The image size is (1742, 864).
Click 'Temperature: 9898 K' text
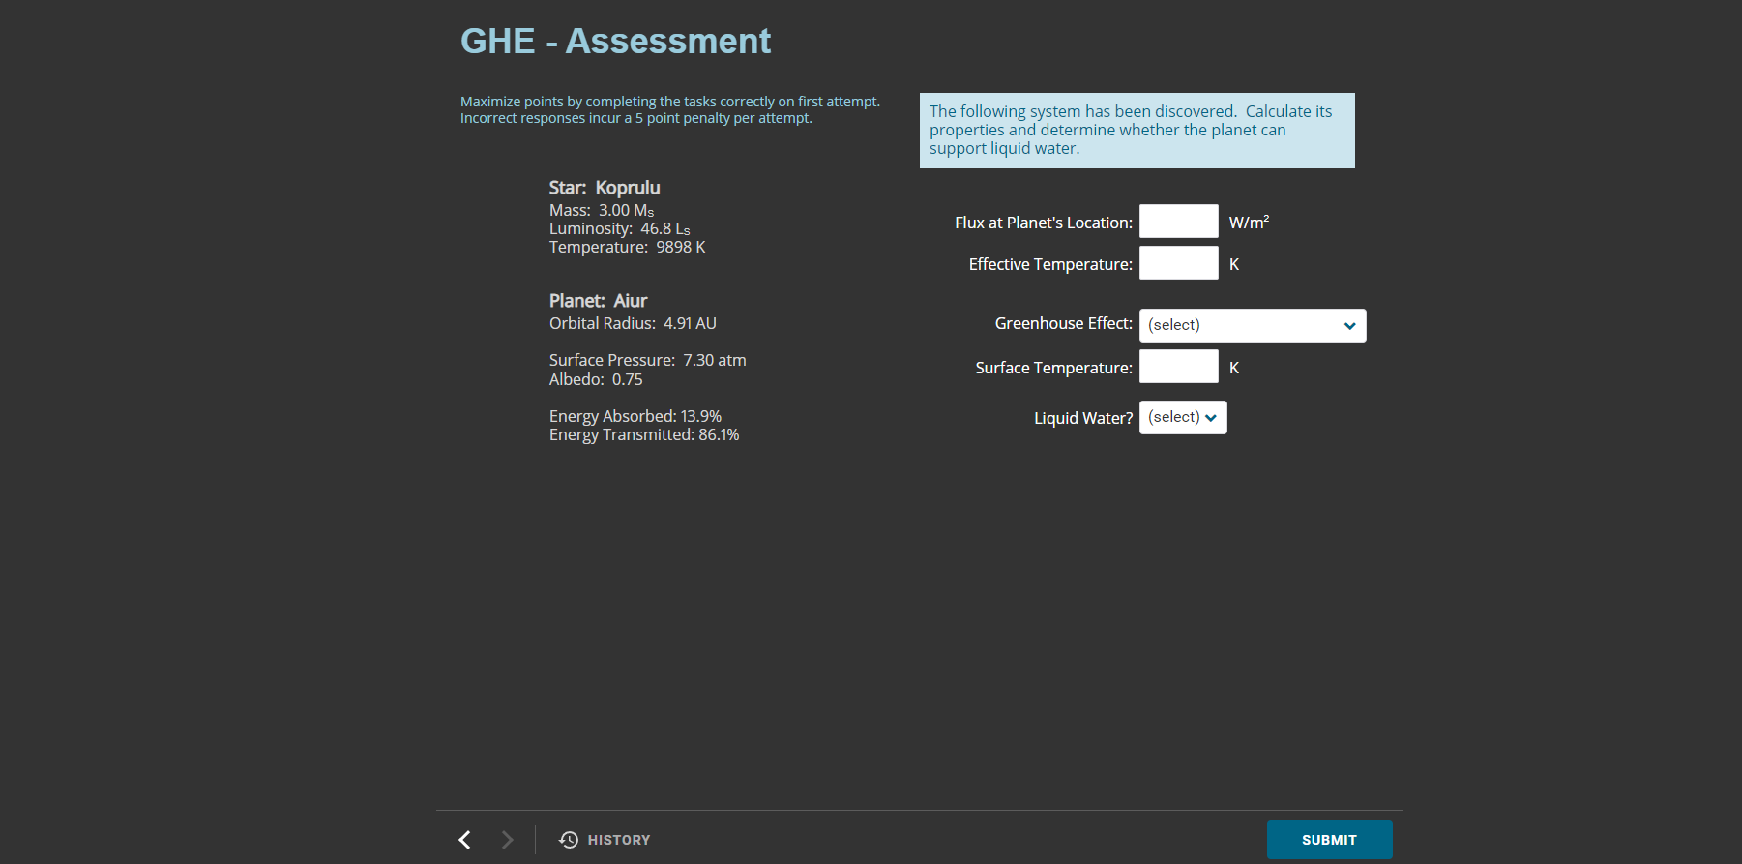[628, 248]
